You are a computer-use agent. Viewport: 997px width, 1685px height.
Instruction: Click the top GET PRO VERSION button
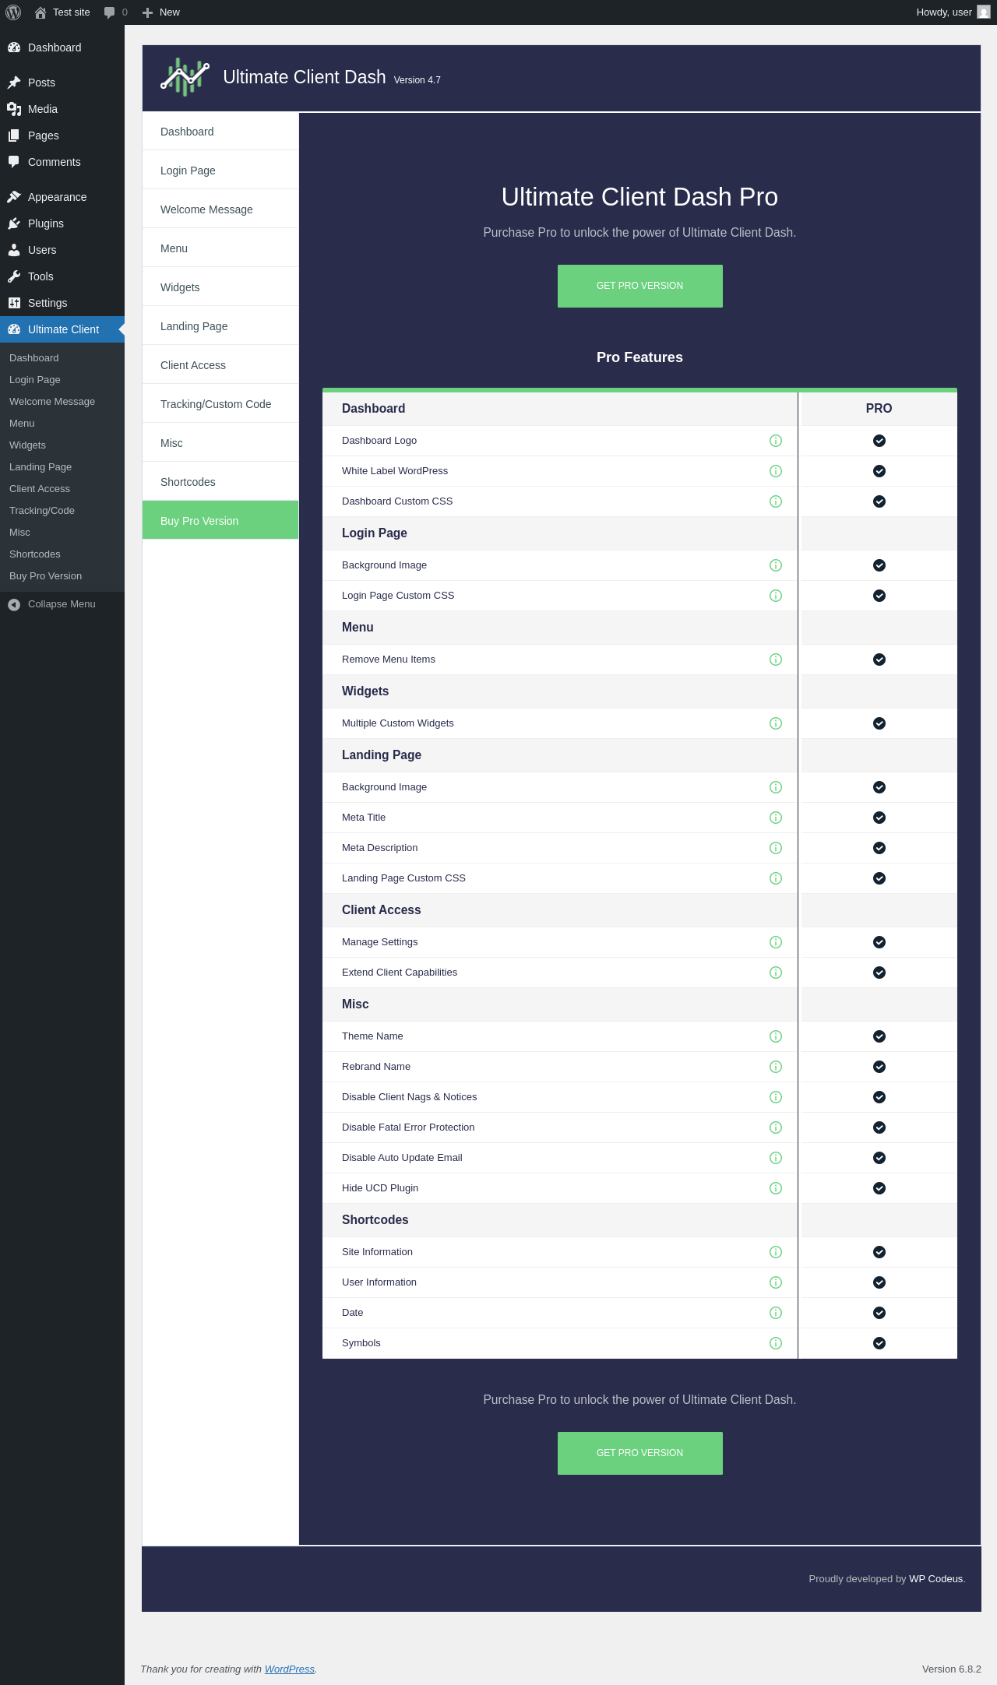click(x=640, y=286)
